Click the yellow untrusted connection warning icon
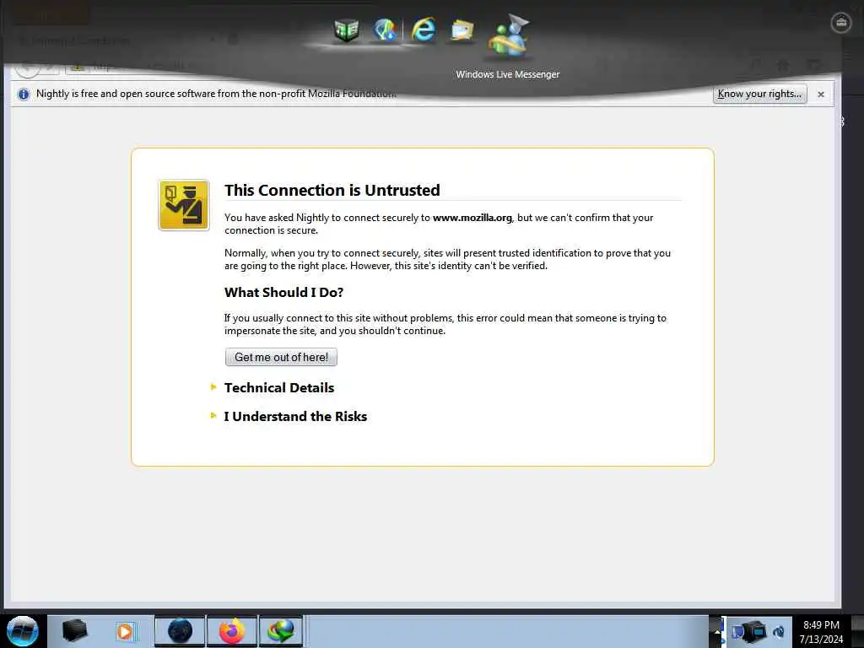The width and height of the screenshot is (864, 648). point(184,205)
